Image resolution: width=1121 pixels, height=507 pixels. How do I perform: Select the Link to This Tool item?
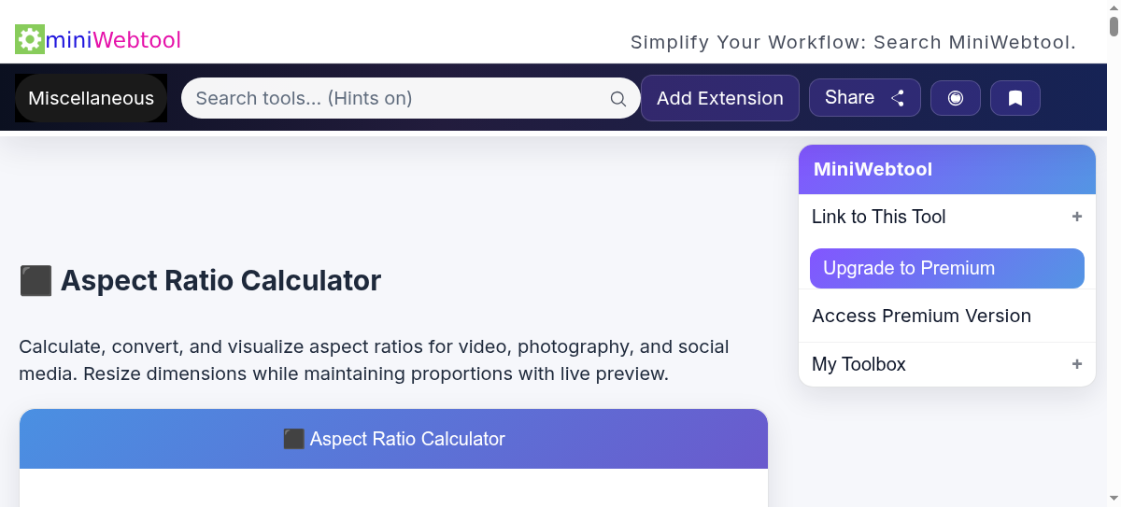point(947,217)
